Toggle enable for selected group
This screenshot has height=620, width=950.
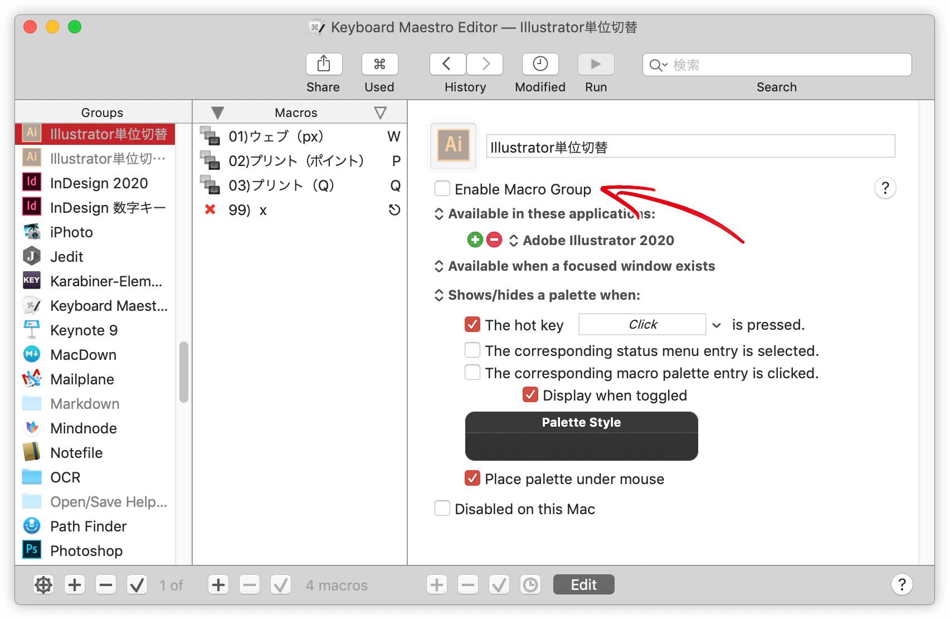point(137,585)
